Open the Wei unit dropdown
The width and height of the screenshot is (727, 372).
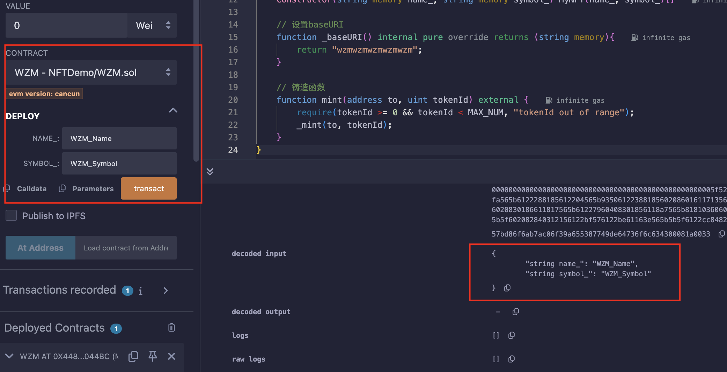point(152,25)
